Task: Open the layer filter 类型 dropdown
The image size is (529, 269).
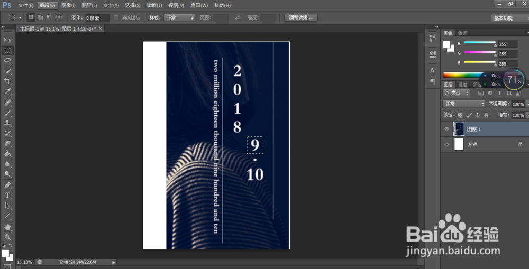Action: pos(457,93)
